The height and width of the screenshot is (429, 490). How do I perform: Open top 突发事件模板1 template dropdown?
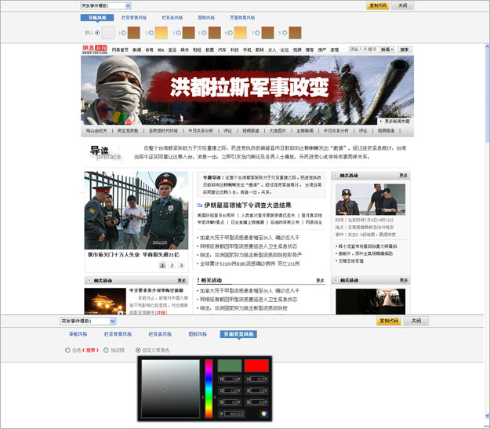tap(106, 5)
